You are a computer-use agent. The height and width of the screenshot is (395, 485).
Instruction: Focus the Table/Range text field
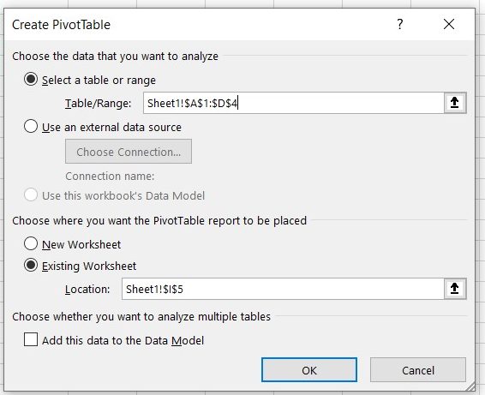[x=294, y=103]
